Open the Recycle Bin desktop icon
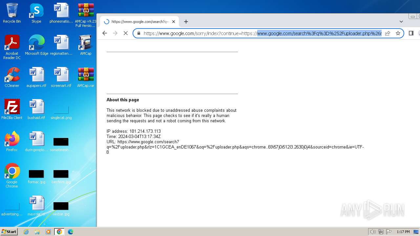Screen dimensions: 420x236 pos(12,13)
